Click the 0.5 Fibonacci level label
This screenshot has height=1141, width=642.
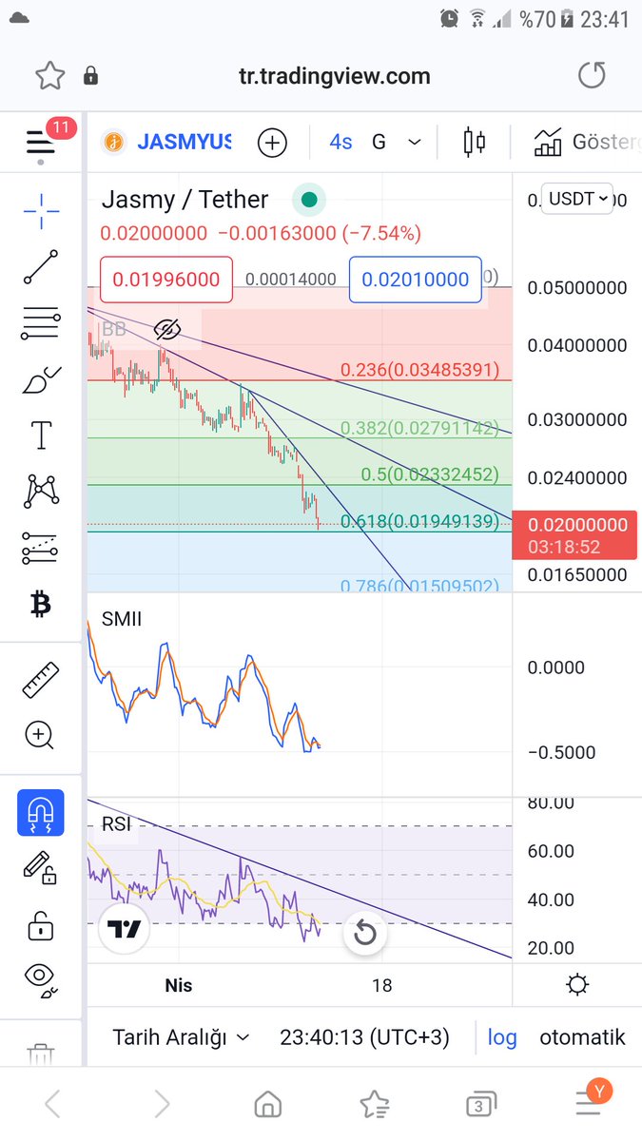[430, 474]
